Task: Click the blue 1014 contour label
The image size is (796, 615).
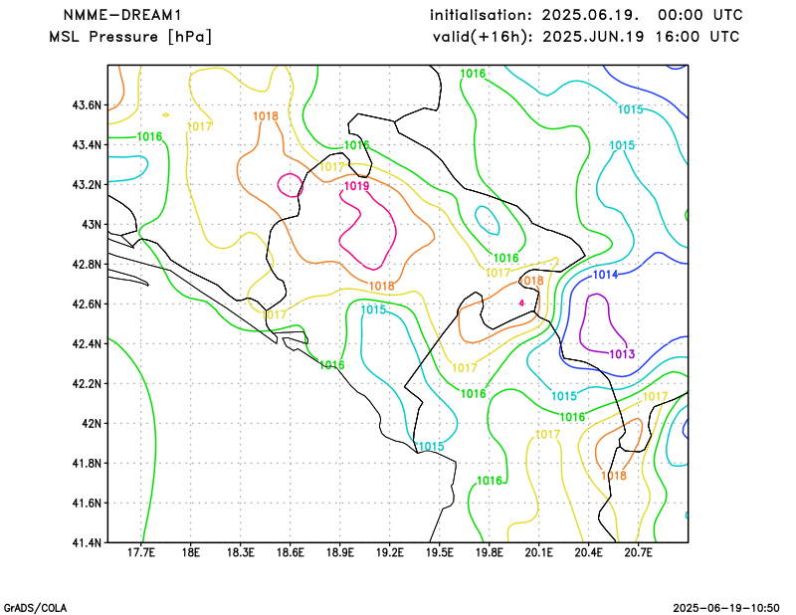Action: [x=606, y=275]
